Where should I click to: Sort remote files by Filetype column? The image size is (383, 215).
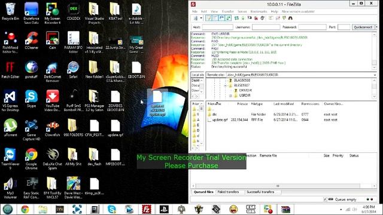[x=257, y=104]
